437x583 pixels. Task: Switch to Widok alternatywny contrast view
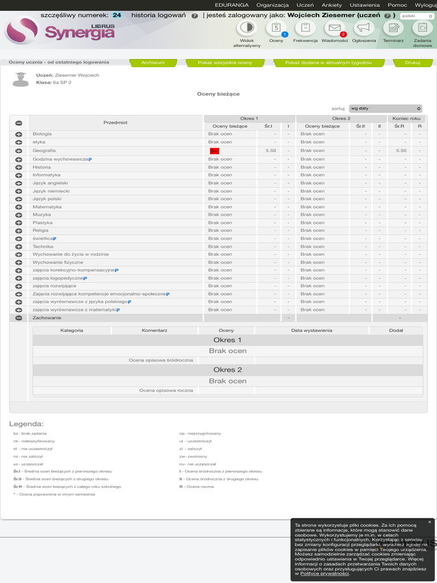point(247,29)
